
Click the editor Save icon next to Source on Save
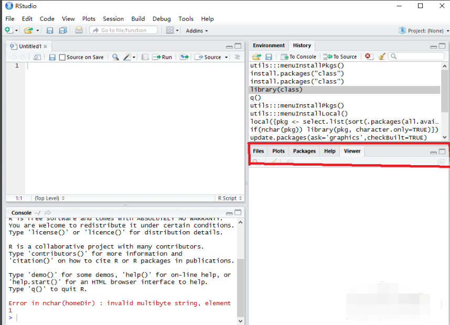point(52,57)
